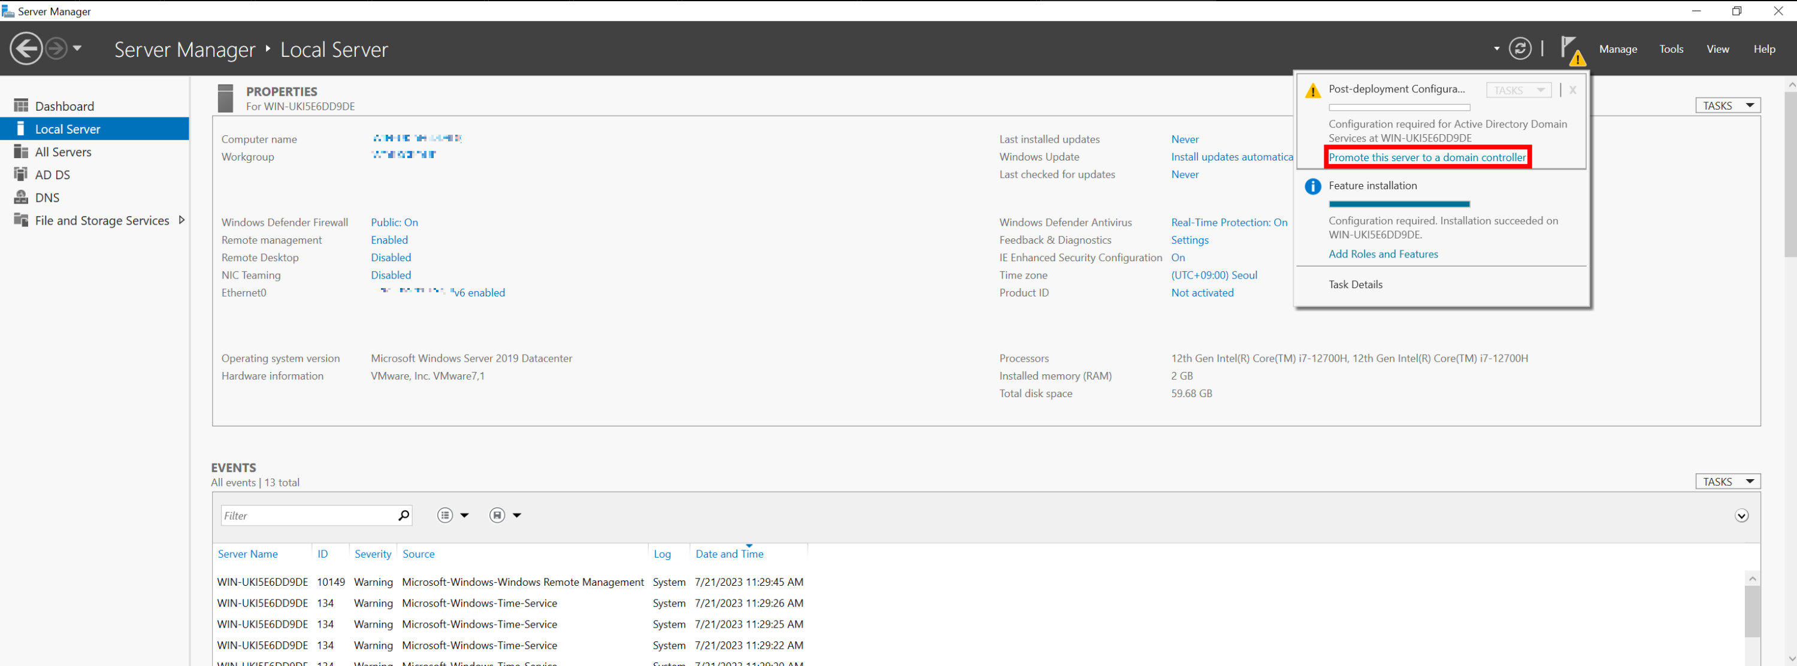The width and height of the screenshot is (1797, 666).
Task: Sort events by Severity column
Action: 373,554
